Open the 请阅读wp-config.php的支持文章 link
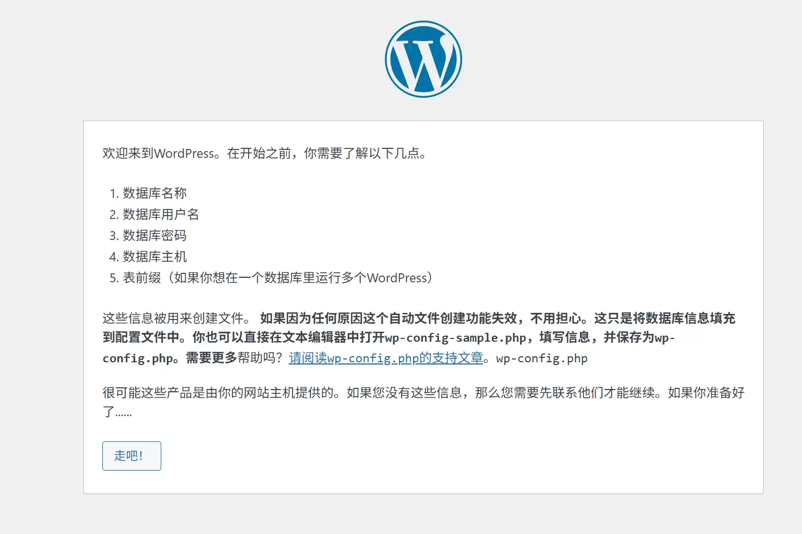This screenshot has width=802, height=534. pos(385,358)
